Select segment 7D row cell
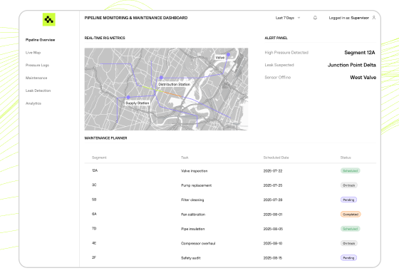This screenshot has width=399, height=278. [x=94, y=229]
